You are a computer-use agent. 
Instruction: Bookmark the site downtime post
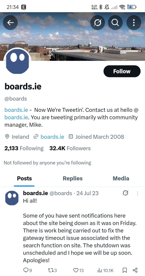coord(125,270)
